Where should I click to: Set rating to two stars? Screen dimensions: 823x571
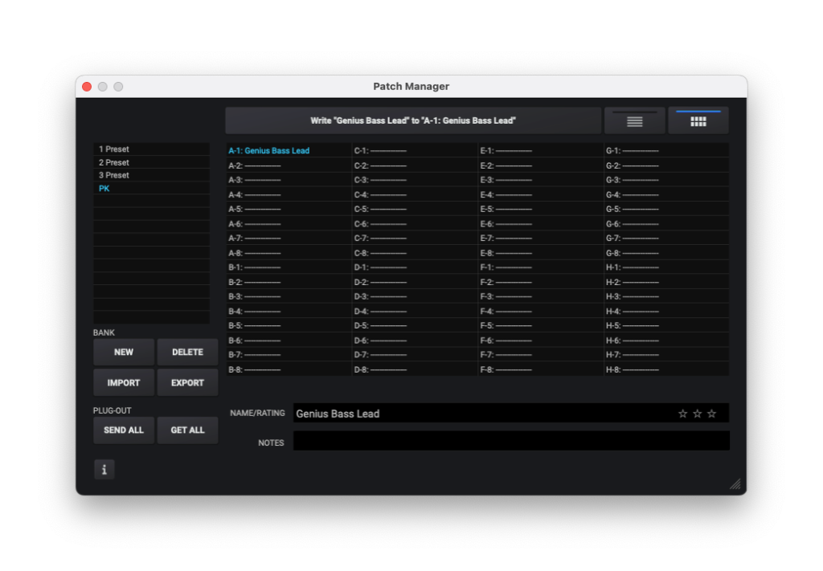[697, 414]
